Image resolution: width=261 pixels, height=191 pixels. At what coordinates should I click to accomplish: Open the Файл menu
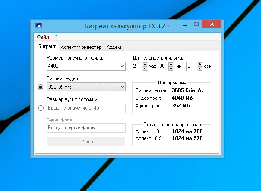tap(43, 37)
